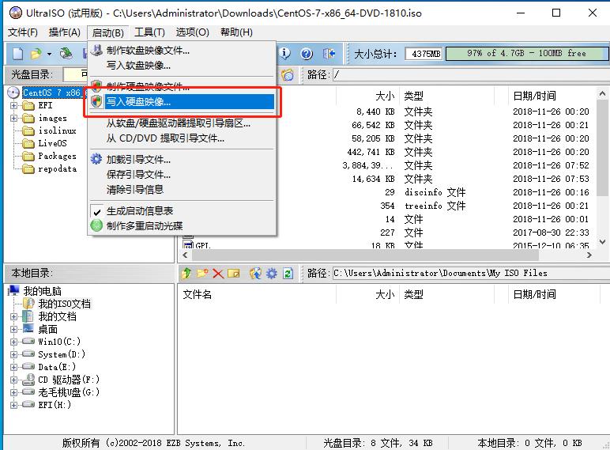Click the green Refresh icon in local toolbar

pos(288,274)
